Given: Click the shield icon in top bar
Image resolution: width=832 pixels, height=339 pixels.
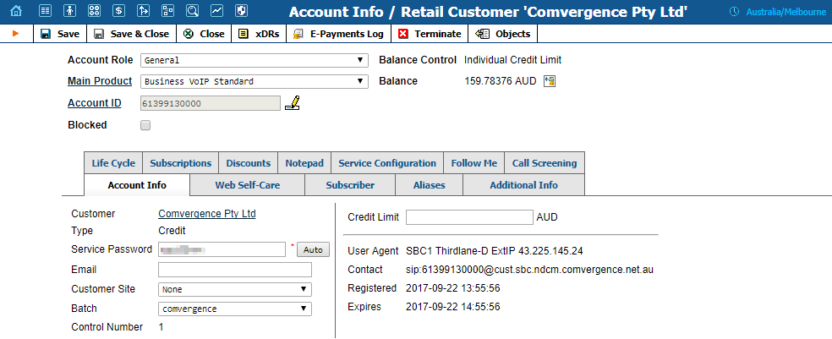Looking at the screenshot, I should tap(242, 12).
